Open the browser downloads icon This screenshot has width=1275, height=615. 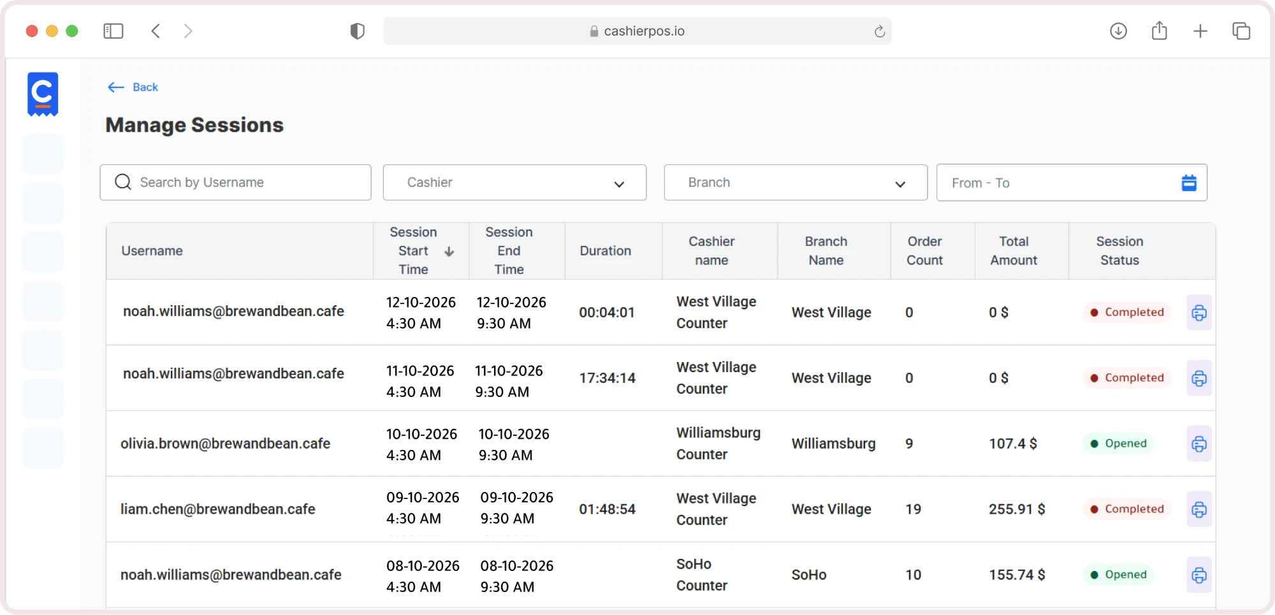coord(1118,31)
